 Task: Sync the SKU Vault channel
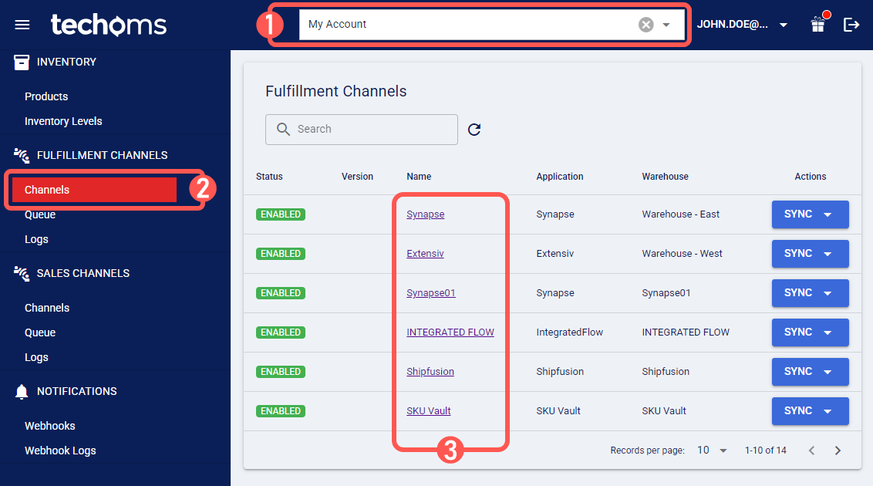(x=810, y=411)
